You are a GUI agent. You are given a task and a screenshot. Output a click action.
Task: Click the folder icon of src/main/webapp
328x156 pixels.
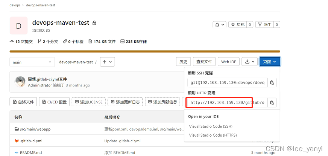pos(17,129)
